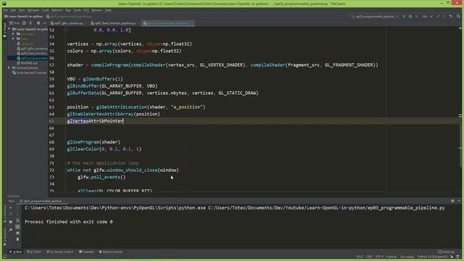The image size is (464, 261).
Task: Open the Project view selector dropdown
Action: pos(14,23)
